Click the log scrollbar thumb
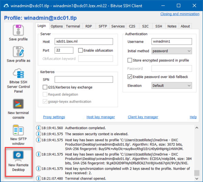 click(x=197, y=173)
